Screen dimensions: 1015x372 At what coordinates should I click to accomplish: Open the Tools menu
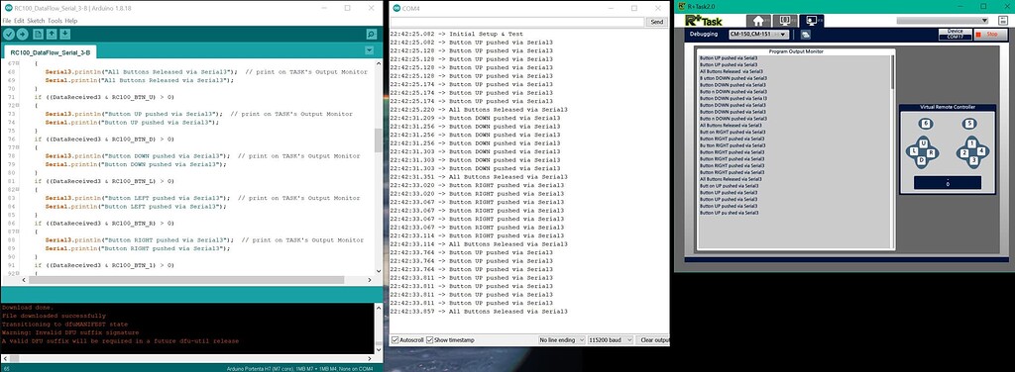pyautogui.click(x=56, y=21)
